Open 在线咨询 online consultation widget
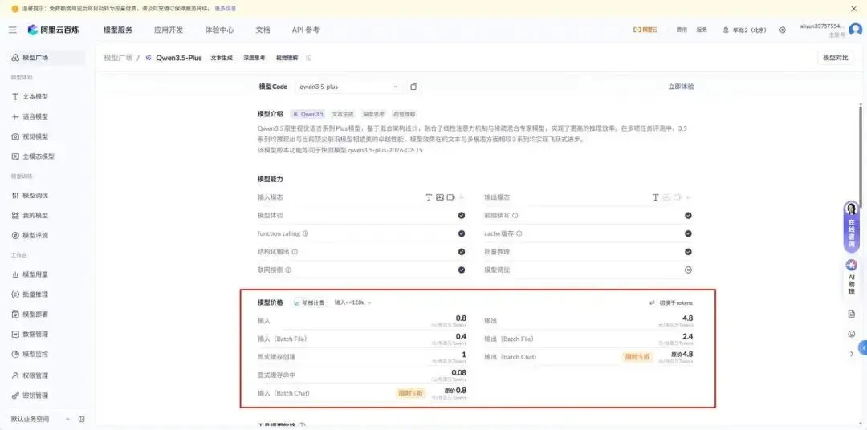The image size is (867, 430). (x=852, y=226)
